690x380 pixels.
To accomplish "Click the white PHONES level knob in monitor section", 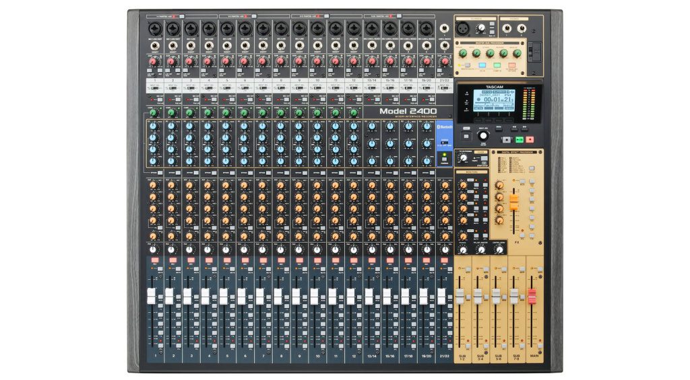I will pos(463,250).
